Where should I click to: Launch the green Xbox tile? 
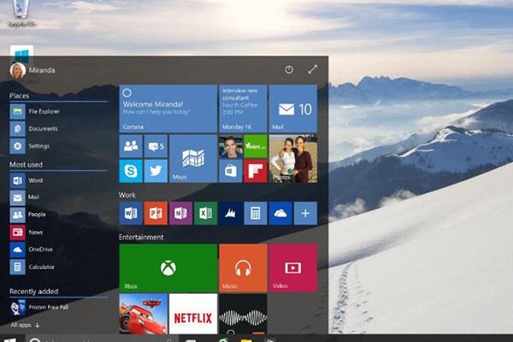coord(168,268)
